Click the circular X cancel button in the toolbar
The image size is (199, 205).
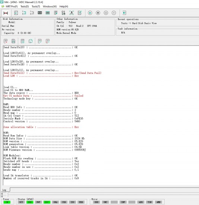pos(114,13)
